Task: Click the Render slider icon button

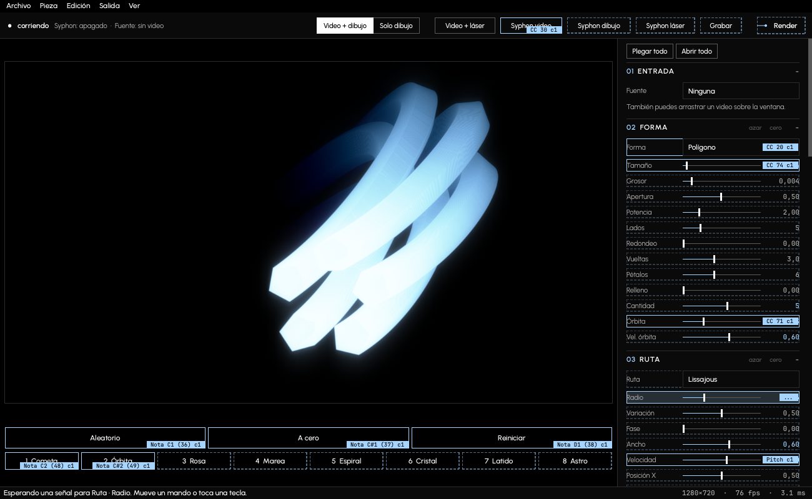Action: pos(763,26)
